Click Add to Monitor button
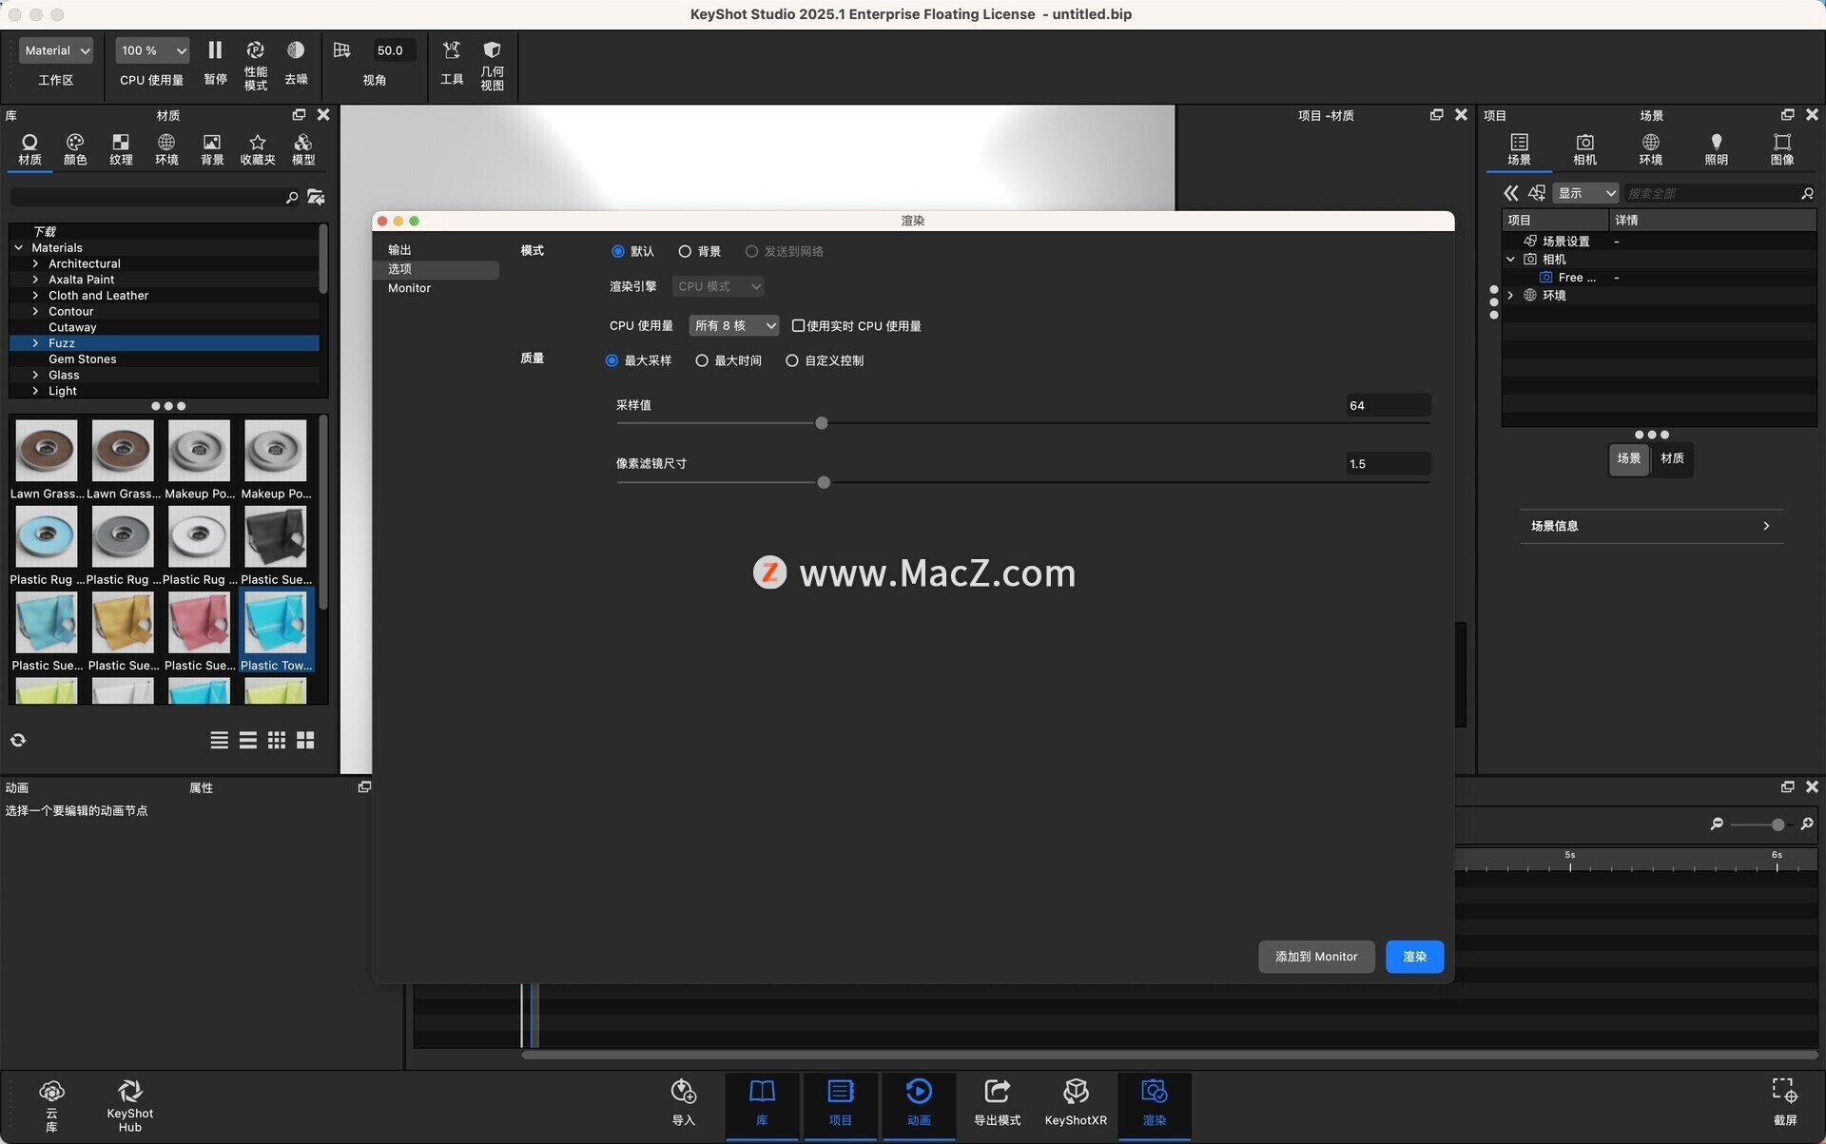Image resolution: width=1826 pixels, height=1144 pixels. point(1316,957)
